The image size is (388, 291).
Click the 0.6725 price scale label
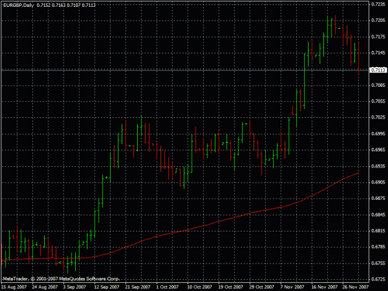click(379, 279)
